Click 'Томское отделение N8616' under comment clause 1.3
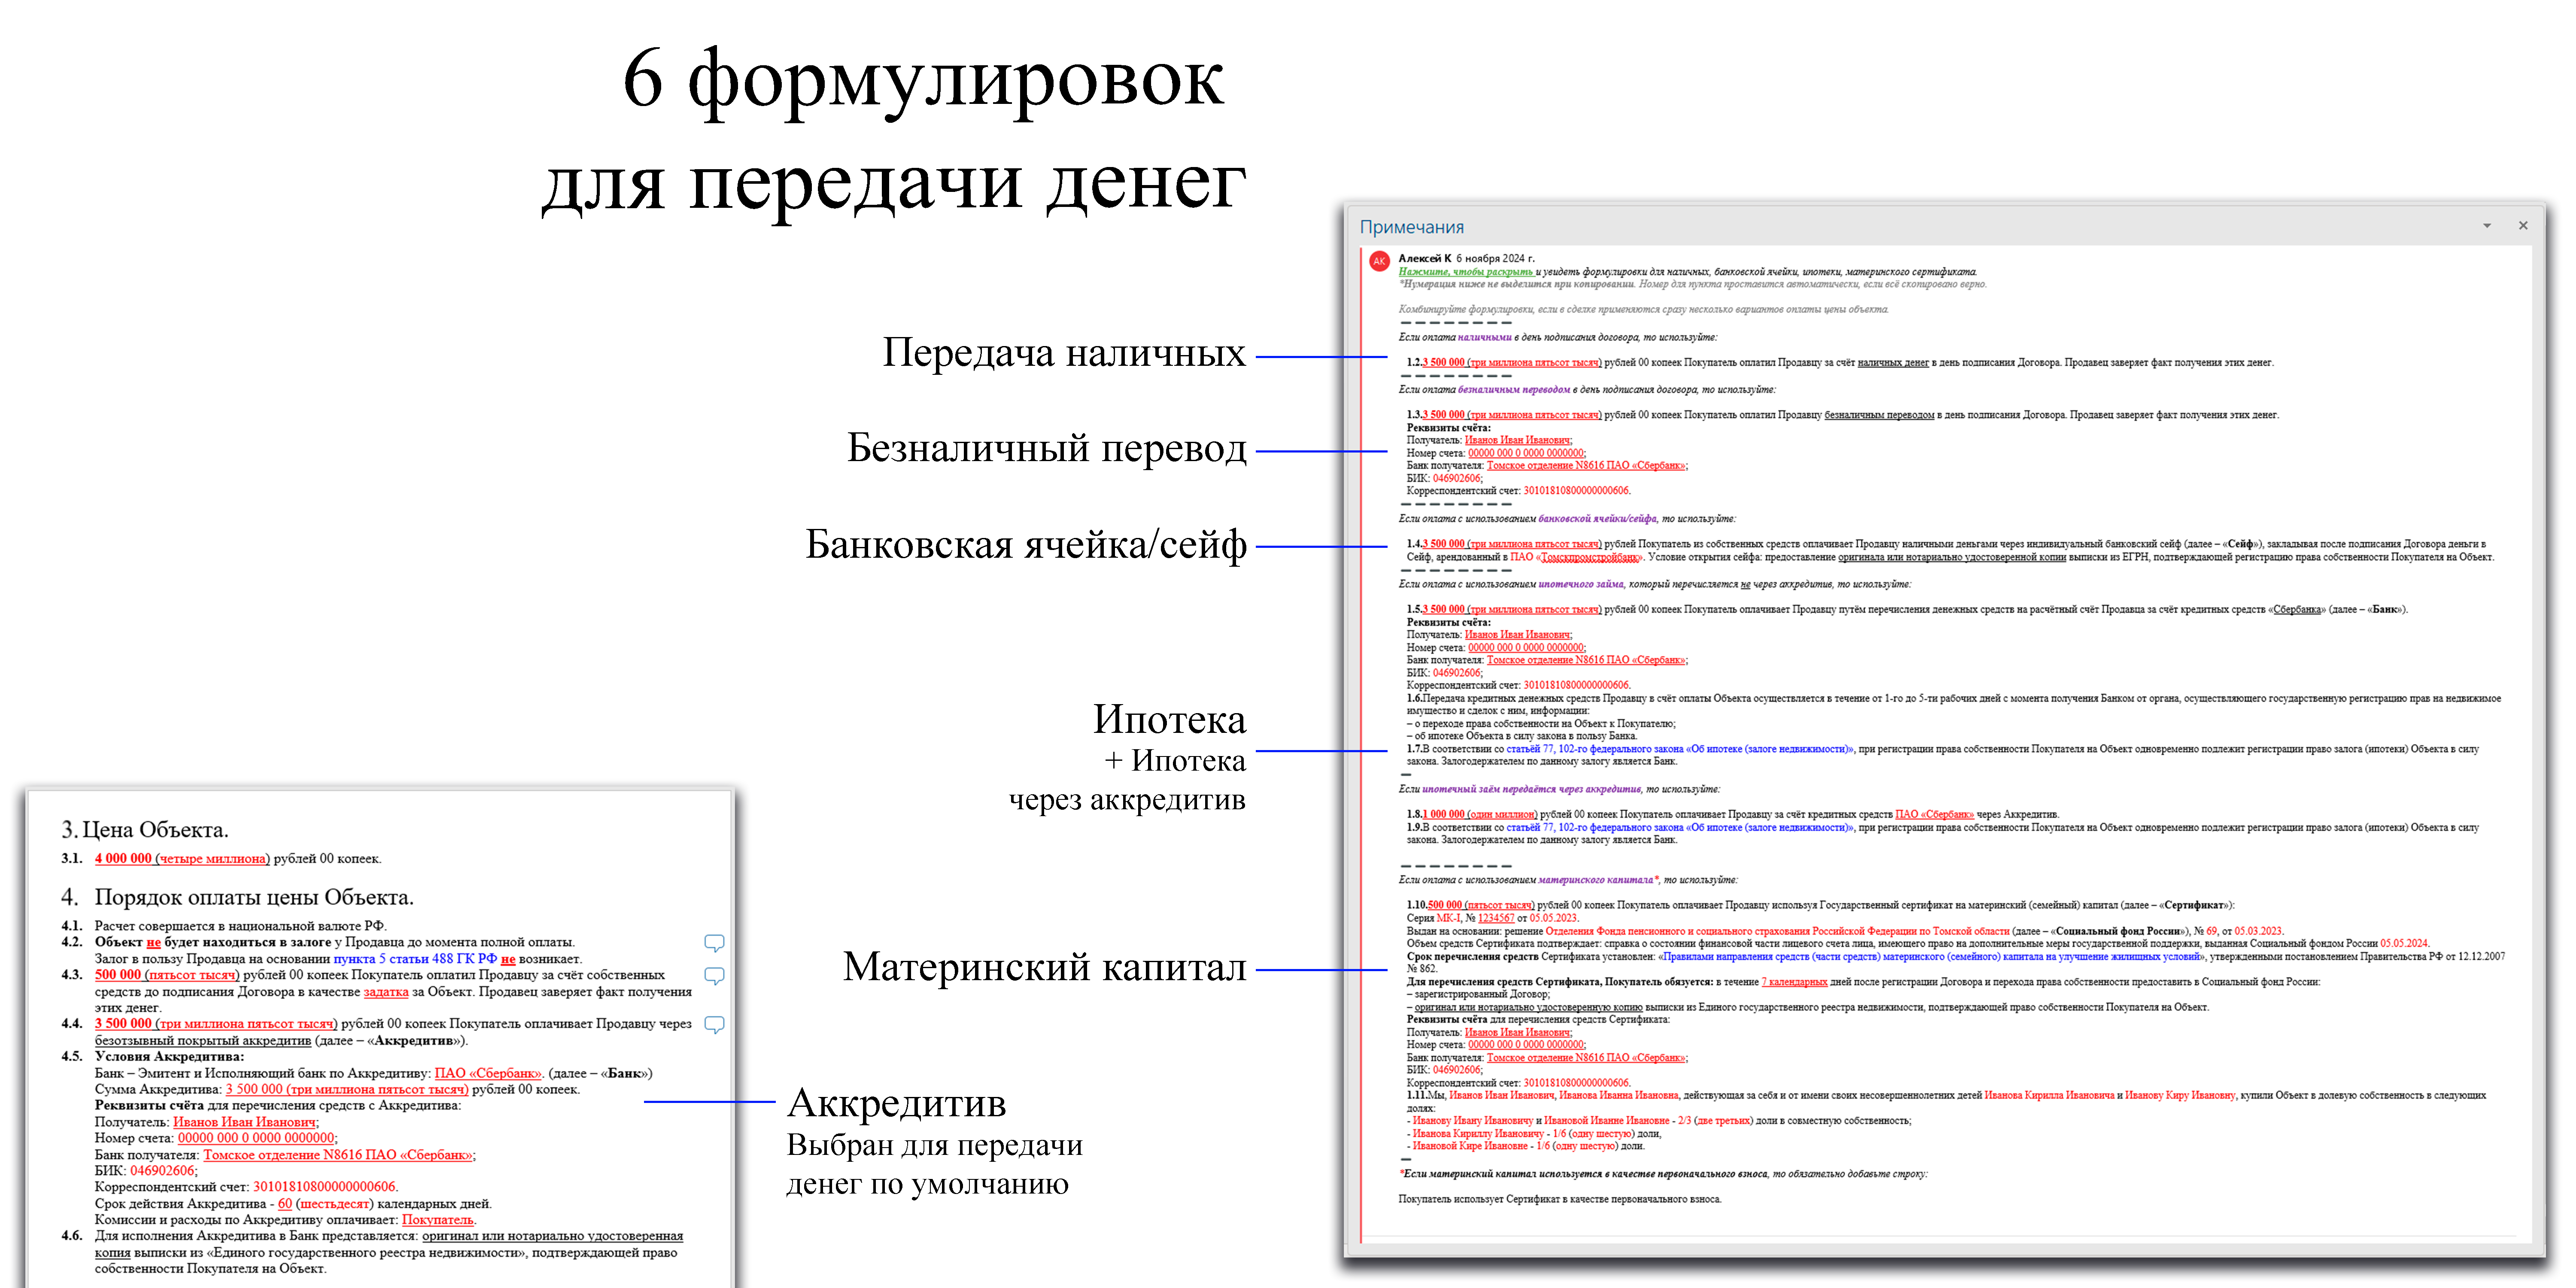2576x1288 pixels. [1545, 466]
